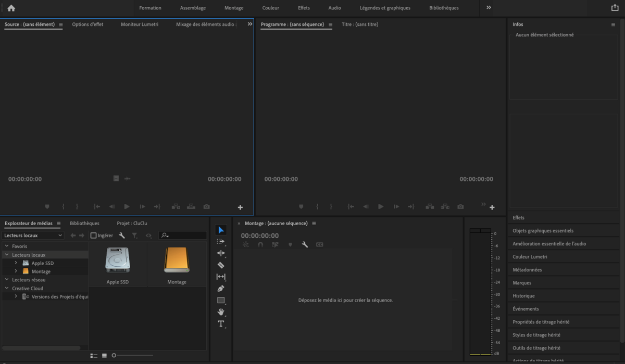Collapse the Creative Cloud section

click(7, 288)
